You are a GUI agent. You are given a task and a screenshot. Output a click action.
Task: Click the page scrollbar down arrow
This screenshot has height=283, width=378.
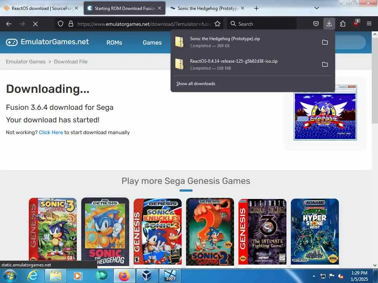(375, 265)
